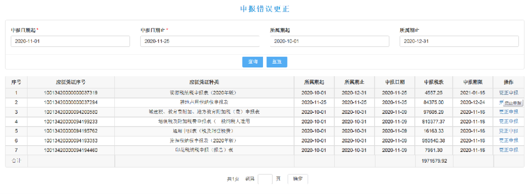This screenshot has height=194, width=530.
Task: Focus the 所属期起 field showing 2020-10-01
Action: click(x=330, y=41)
